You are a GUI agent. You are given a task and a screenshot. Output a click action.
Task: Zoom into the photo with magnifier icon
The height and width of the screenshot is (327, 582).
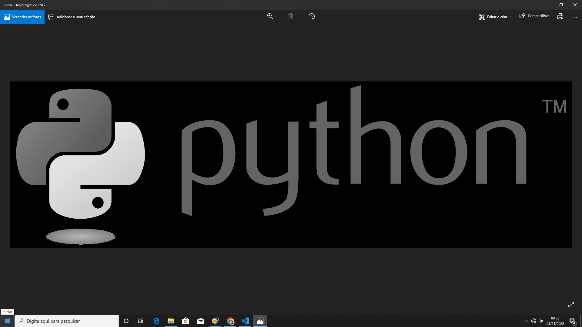click(270, 16)
